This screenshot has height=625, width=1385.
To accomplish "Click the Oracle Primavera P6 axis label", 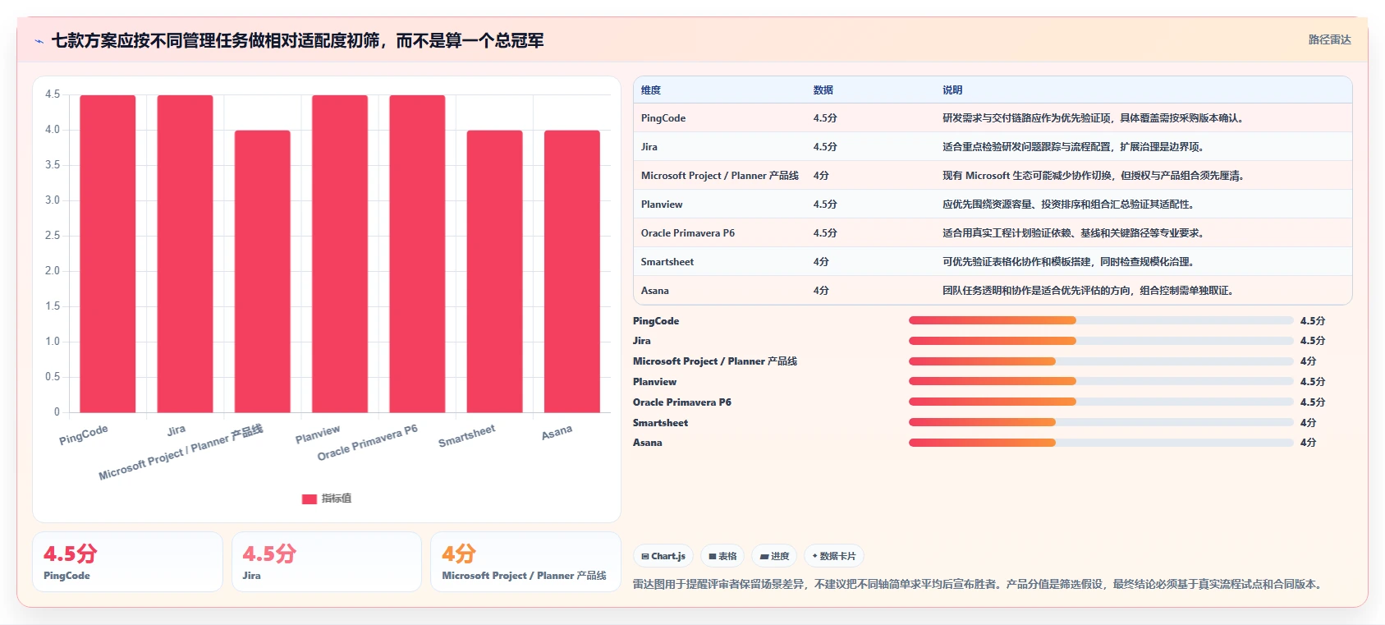I will click(367, 443).
